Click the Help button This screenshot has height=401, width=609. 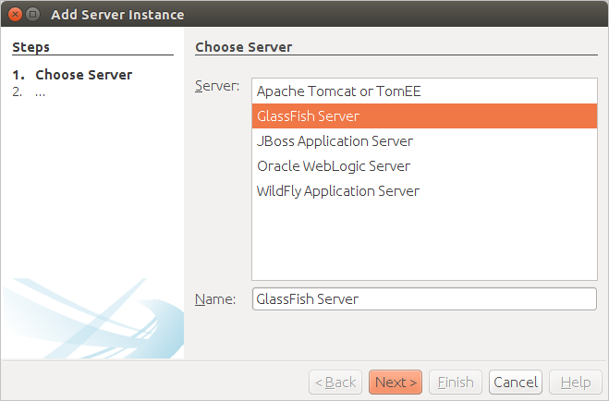[576, 383]
